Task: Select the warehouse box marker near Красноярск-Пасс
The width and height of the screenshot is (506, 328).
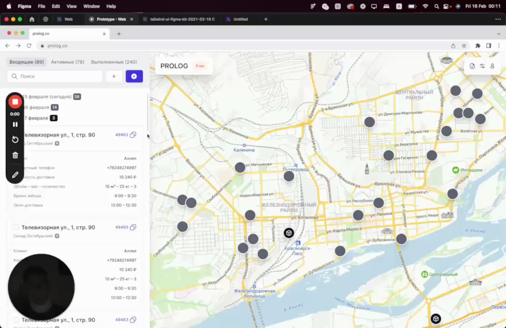Action: click(289, 233)
